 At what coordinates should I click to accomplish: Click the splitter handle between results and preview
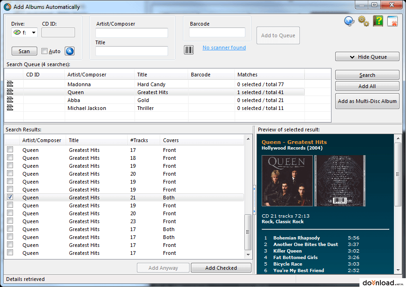[254, 200]
